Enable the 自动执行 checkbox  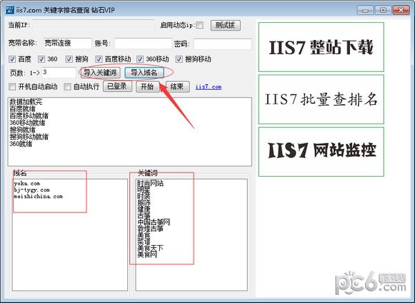click(68, 87)
